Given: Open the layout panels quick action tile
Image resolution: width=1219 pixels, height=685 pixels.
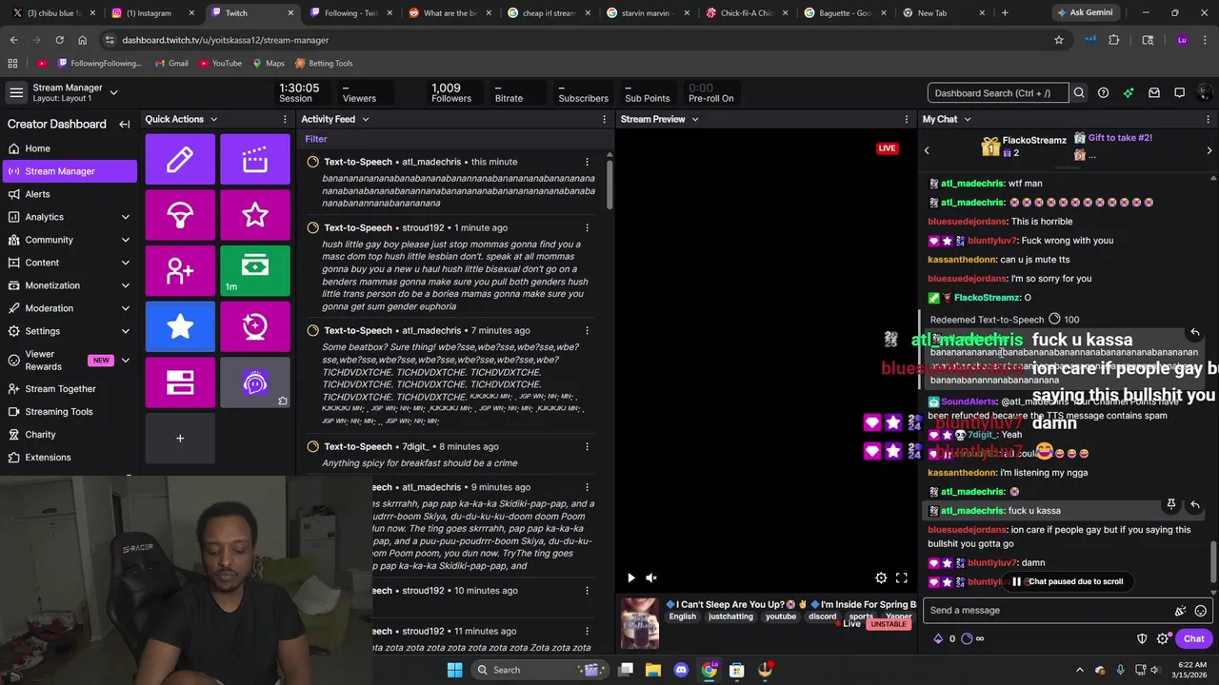Looking at the screenshot, I should (x=180, y=382).
